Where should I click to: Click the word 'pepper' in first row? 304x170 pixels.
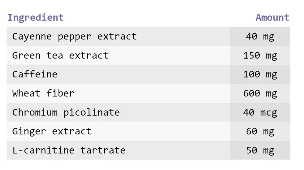point(75,37)
